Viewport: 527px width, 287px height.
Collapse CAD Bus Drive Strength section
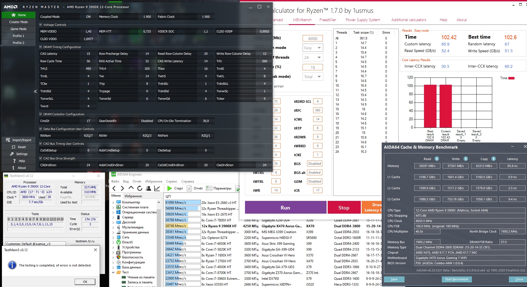pyautogui.click(x=41, y=158)
